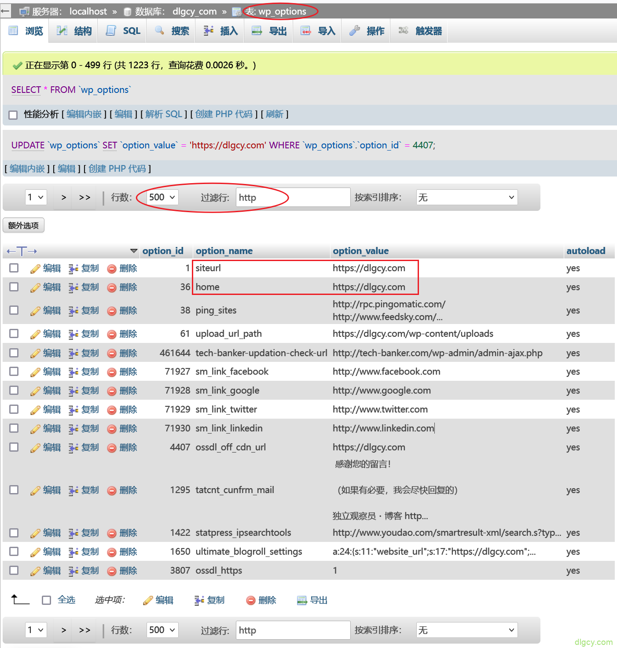Click the full-text toggle arrows in table header
617x648 pixels.
(x=22, y=251)
